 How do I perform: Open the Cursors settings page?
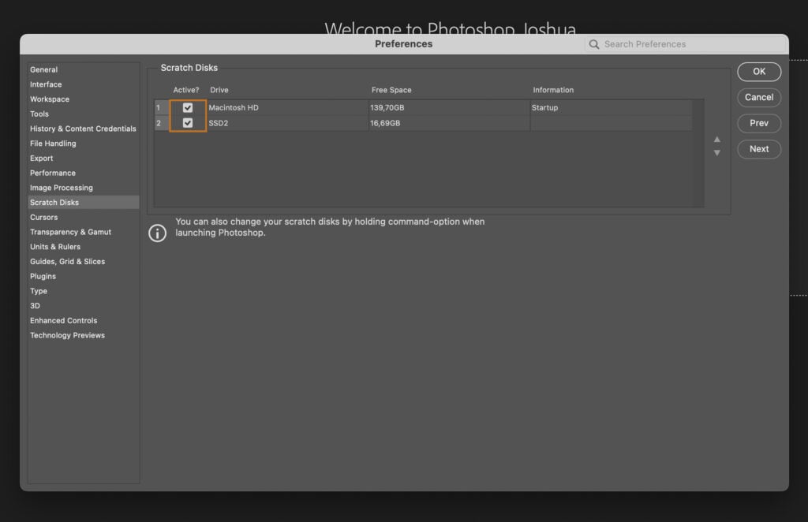[x=44, y=217]
